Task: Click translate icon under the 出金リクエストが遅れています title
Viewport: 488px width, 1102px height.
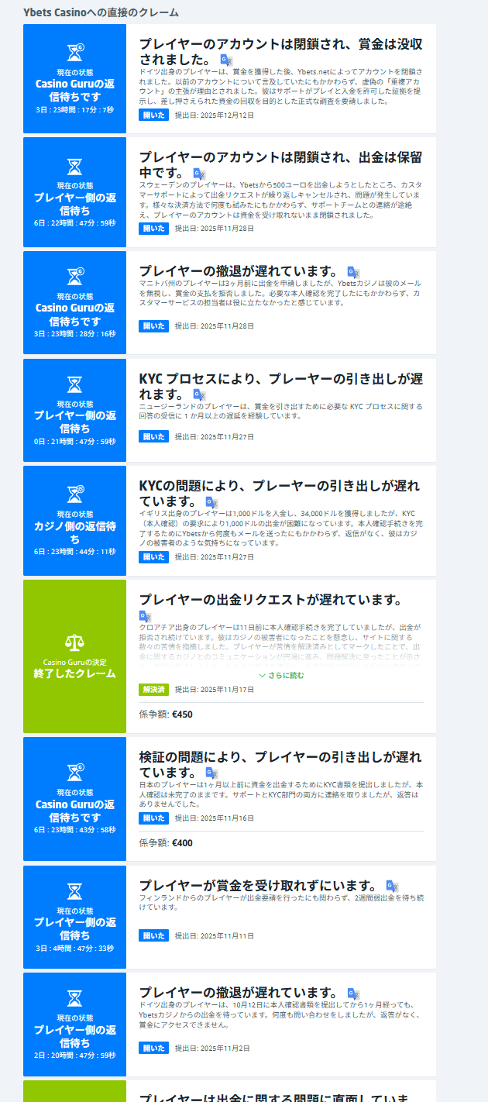Action: tap(145, 616)
